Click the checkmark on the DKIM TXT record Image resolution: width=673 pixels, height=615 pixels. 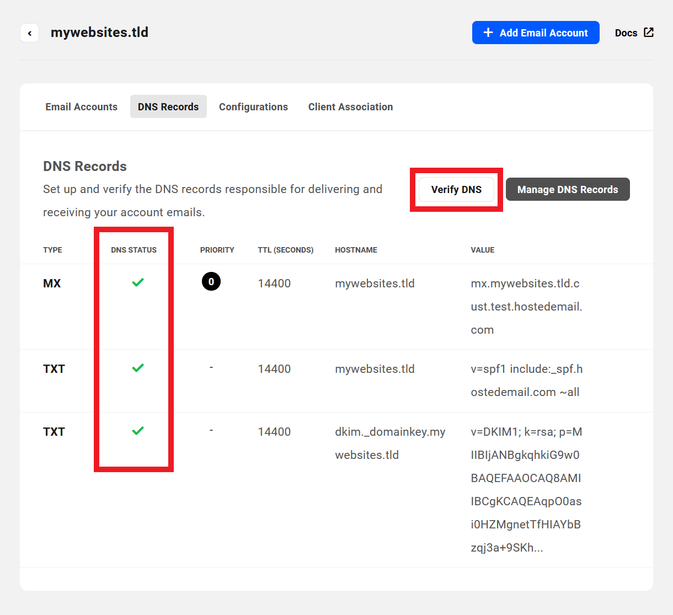[x=138, y=431]
